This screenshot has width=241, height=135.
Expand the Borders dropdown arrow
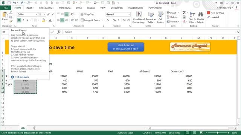[x=38, y=20]
